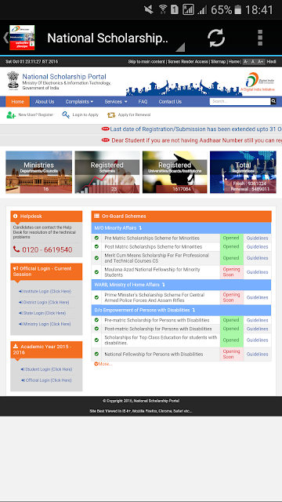Screen dimensions: 282x502
Task: Click the helpdesk number 0120 - 6619540
Action: point(47,249)
